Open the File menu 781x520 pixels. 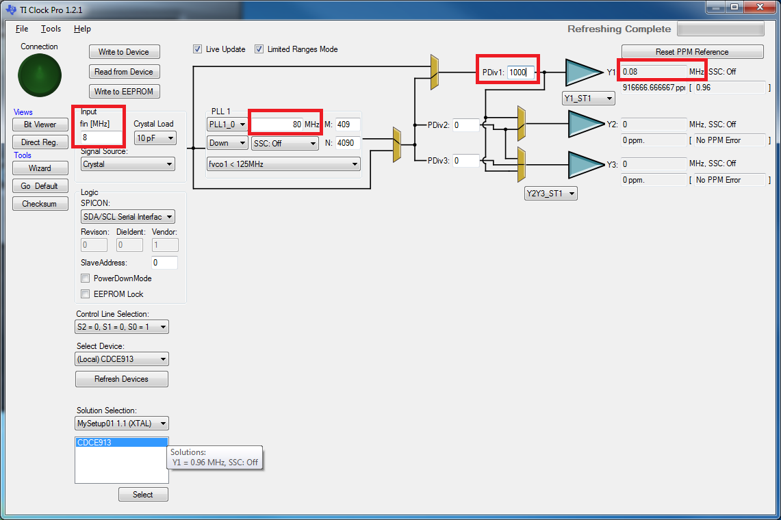pos(22,29)
